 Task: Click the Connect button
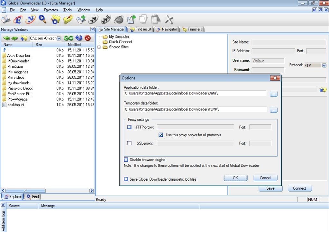(299, 188)
